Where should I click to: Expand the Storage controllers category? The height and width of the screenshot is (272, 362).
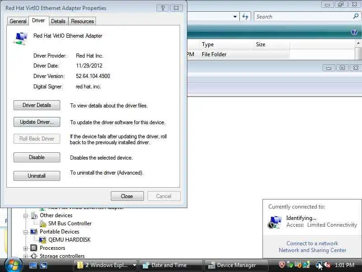26,257
